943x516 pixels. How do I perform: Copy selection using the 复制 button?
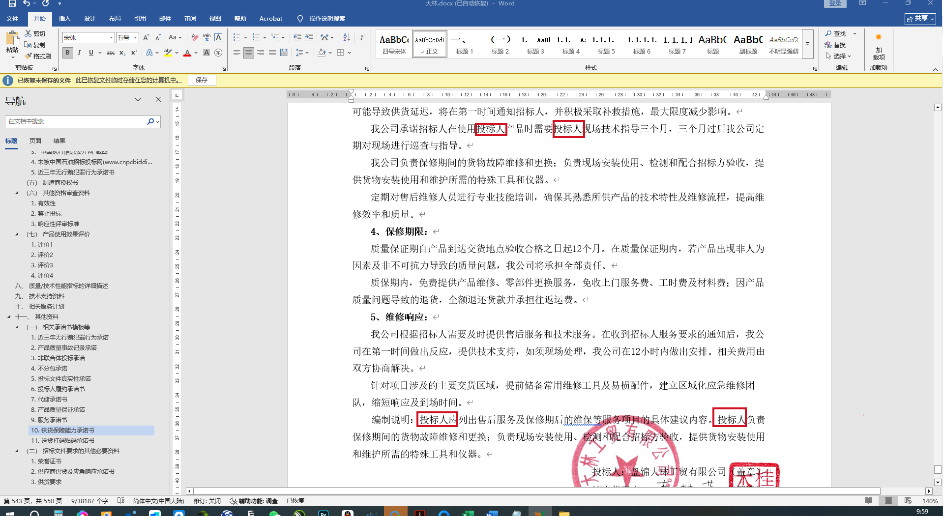[x=35, y=45]
